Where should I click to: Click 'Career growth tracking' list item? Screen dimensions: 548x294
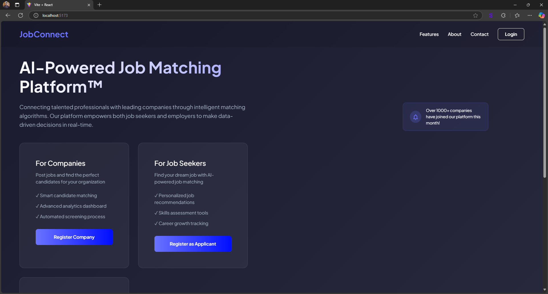pyautogui.click(x=181, y=223)
